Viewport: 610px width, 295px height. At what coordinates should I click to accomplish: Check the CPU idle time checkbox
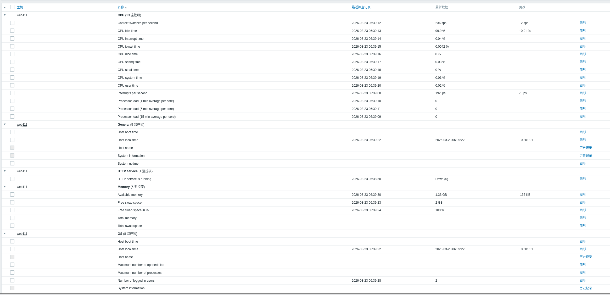(12, 31)
